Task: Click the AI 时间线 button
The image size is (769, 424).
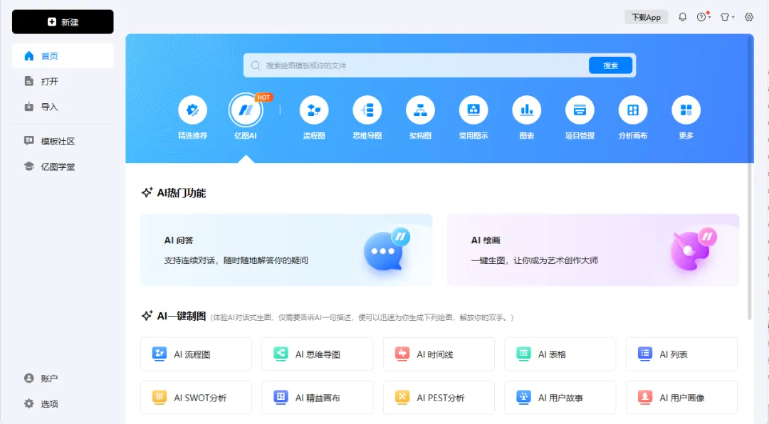Action: (439, 354)
